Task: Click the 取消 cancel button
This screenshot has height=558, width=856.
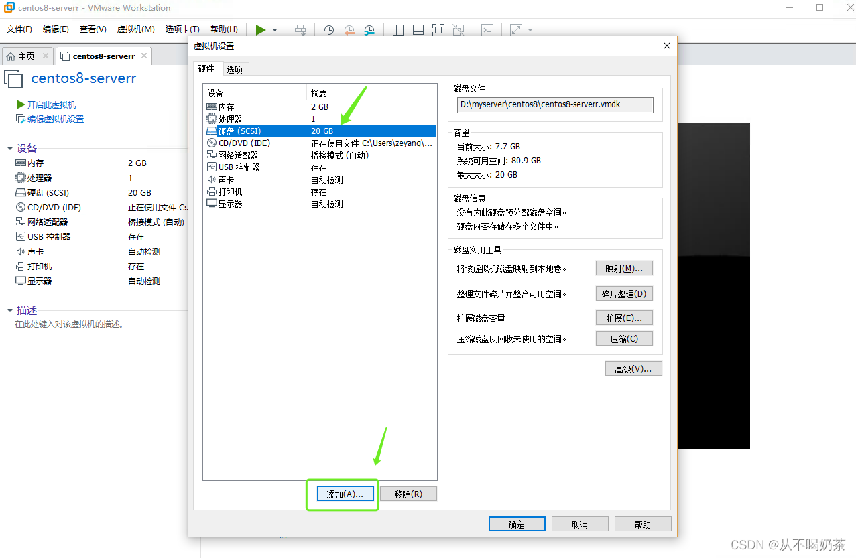Action: coord(580,524)
